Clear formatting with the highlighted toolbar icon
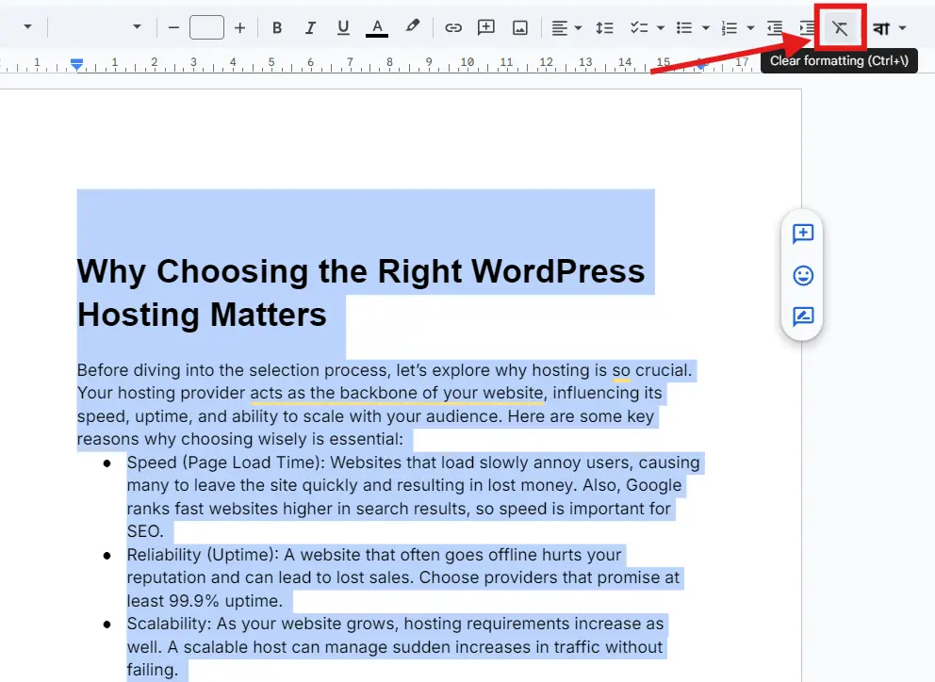 (838, 27)
